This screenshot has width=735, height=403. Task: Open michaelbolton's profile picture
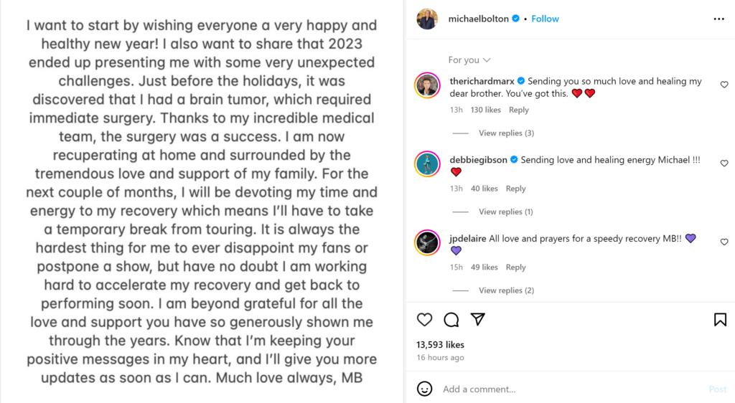[x=427, y=19]
